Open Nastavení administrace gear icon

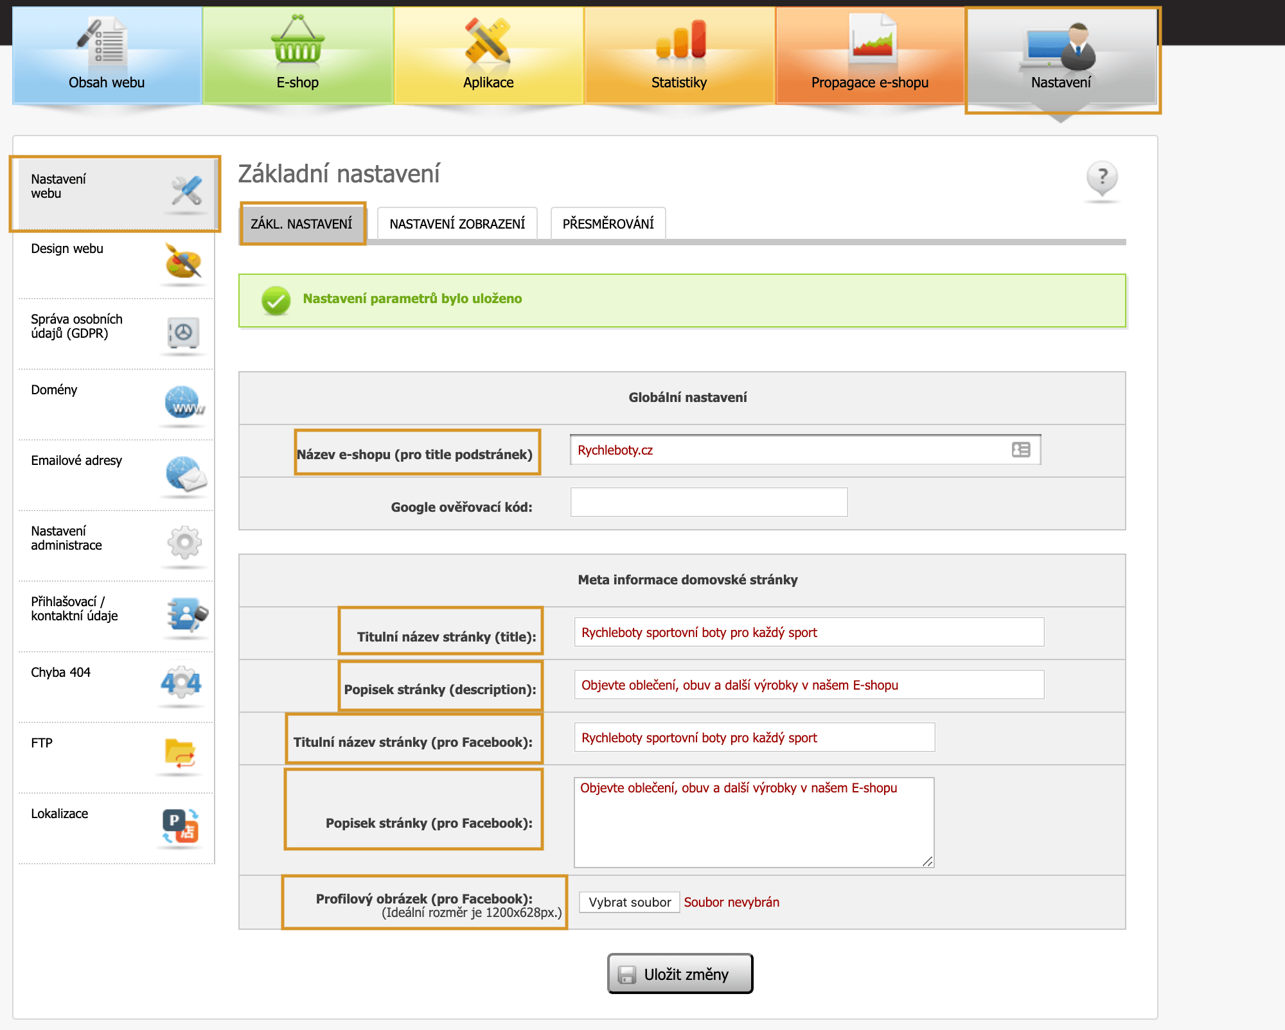[x=184, y=544]
